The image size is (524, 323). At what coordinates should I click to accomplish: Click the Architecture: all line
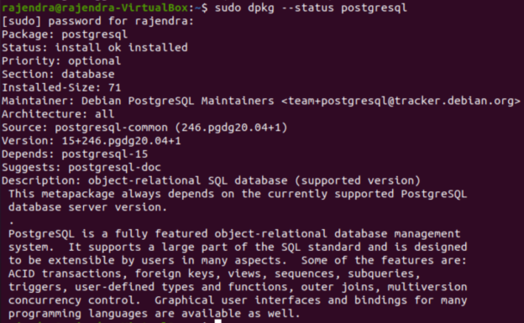tap(58, 114)
